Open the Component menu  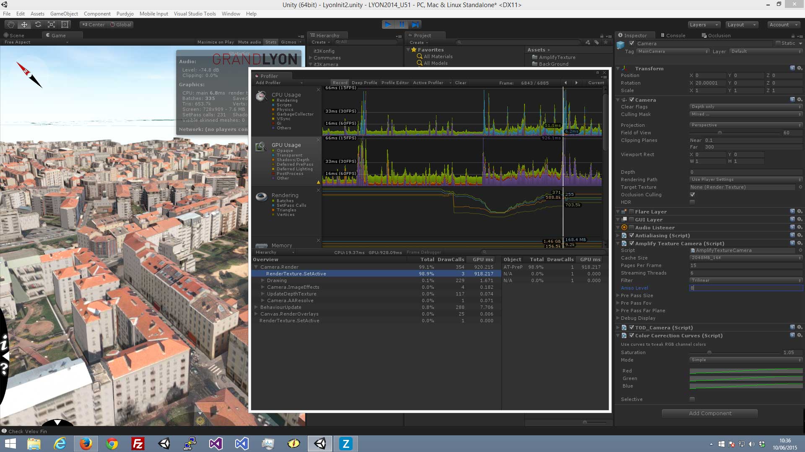[x=97, y=14]
